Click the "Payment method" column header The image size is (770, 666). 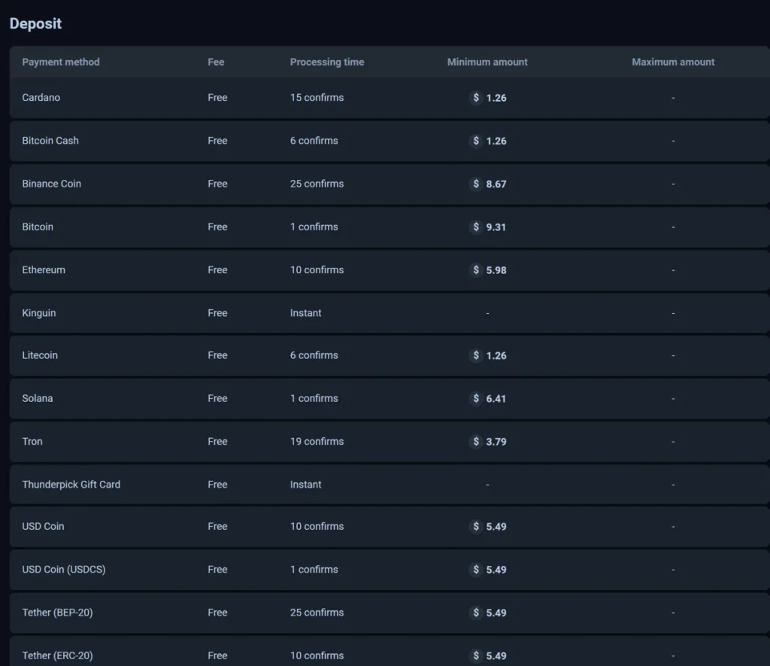61,62
